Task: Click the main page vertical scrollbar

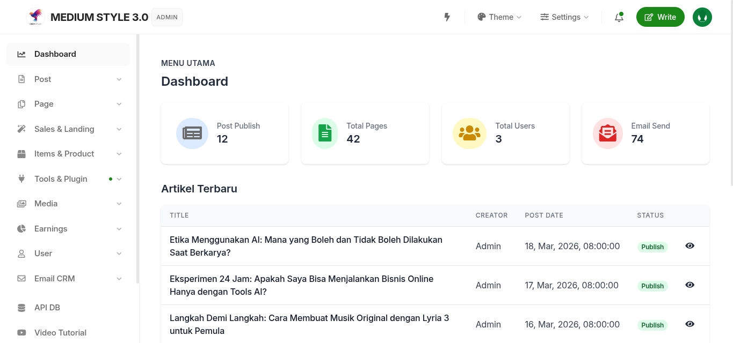Action: 731,93
